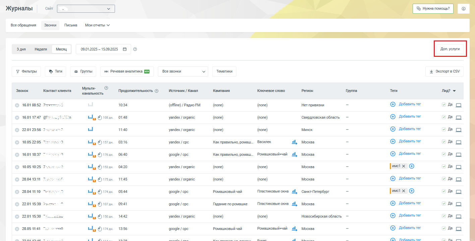Open calendar icon in date range field
Viewport: 475px width, 241px height.
click(x=125, y=49)
